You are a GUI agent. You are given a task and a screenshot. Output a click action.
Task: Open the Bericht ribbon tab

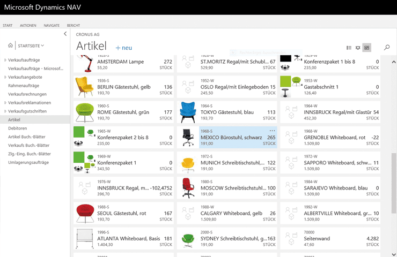click(73, 25)
